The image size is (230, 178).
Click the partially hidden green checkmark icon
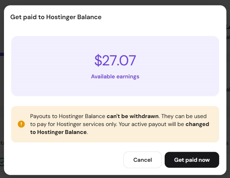click(x=2, y=162)
